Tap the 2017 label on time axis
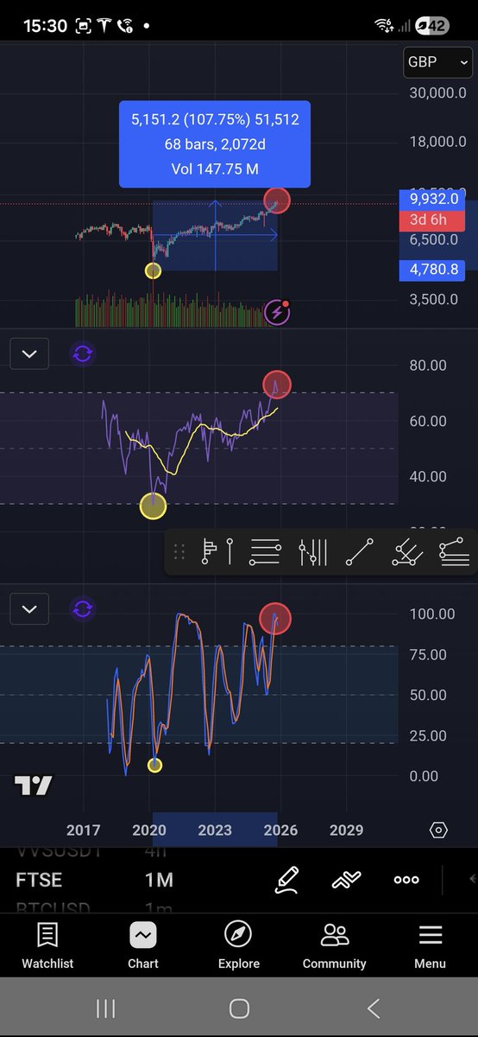This screenshot has height=1037, width=478. [x=83, y=830]
